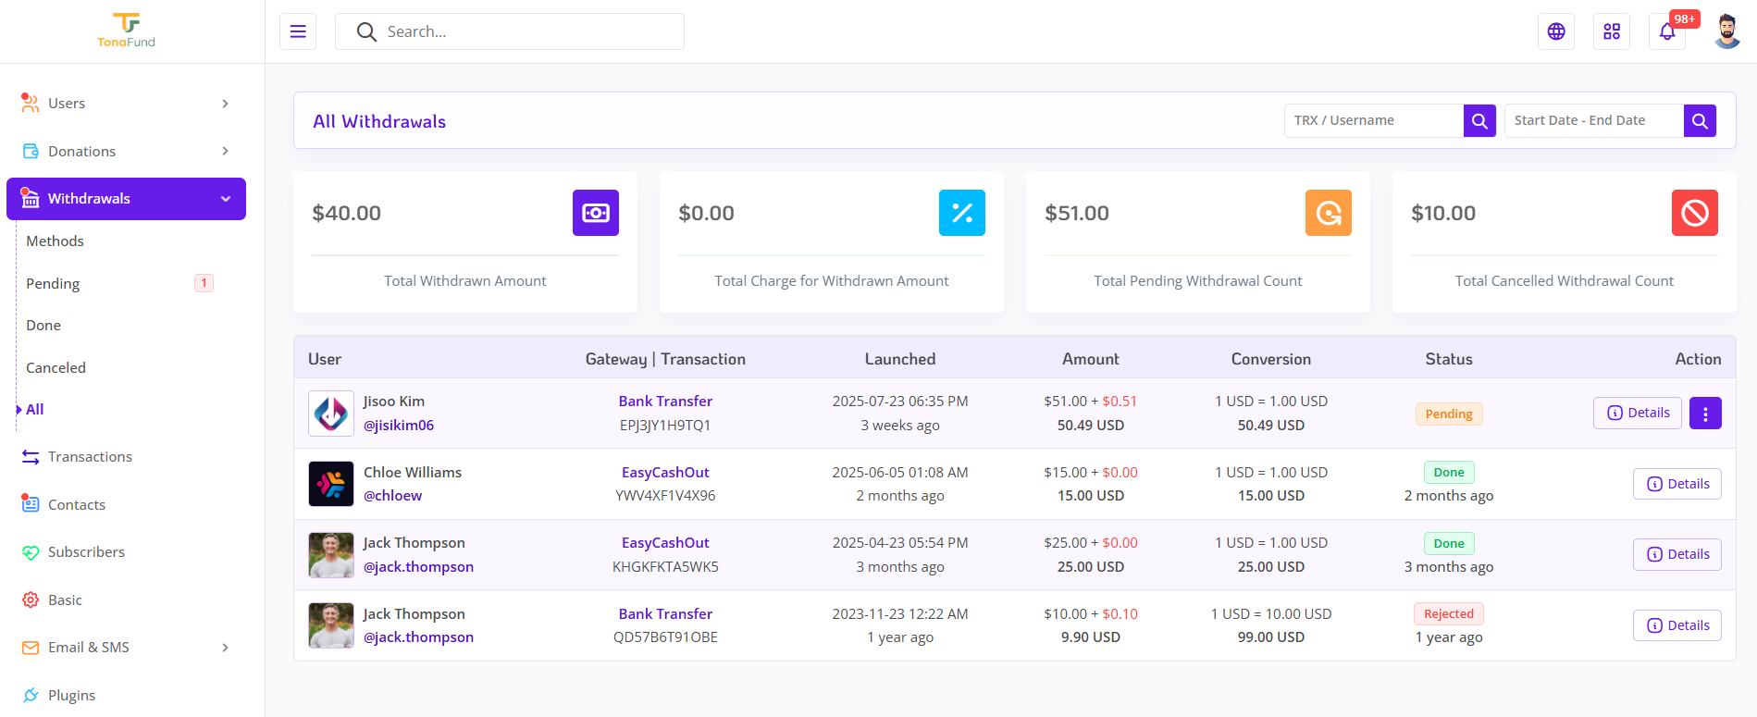Toggle the sidebar hamburger menu
Screen dimensions: 1757x717
click(x=298, y=31)
